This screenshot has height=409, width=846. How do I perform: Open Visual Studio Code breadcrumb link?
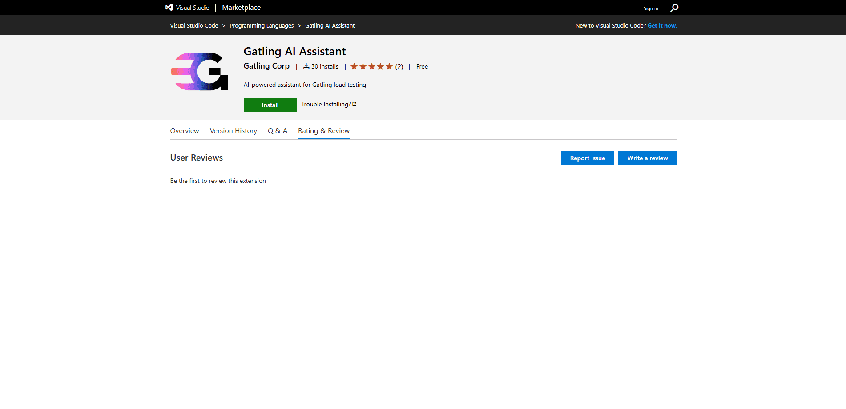[194, 26]
